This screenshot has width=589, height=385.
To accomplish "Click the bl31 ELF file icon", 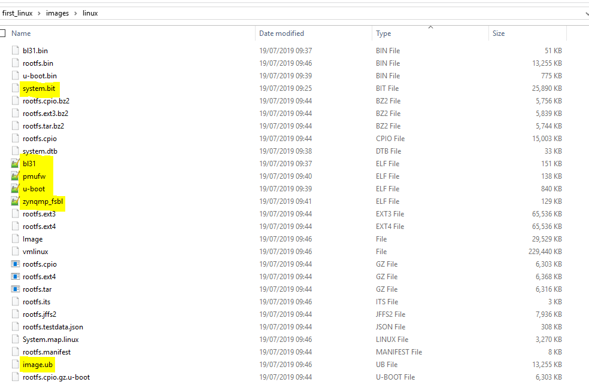I will click(16, 164).
